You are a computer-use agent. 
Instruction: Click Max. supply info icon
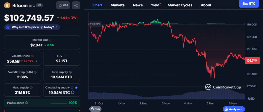[x=31, y=88]
